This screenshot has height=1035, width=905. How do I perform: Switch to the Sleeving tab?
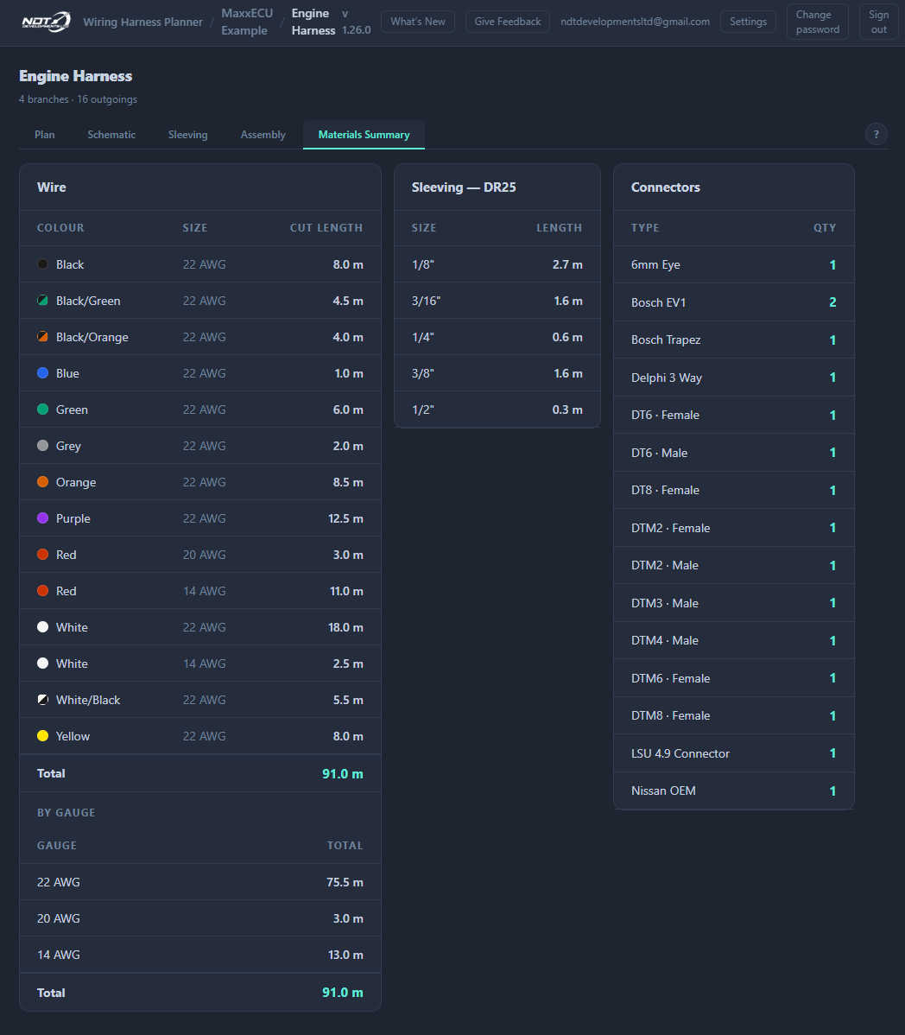pos(188,135)
